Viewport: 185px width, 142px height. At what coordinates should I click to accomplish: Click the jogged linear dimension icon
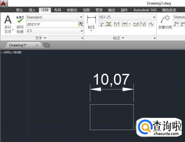coord(151,24)
